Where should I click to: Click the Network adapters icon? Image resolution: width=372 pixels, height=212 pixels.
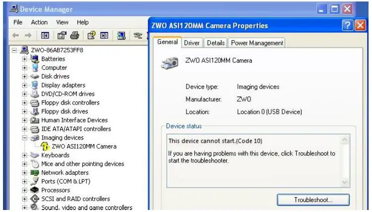35,173
